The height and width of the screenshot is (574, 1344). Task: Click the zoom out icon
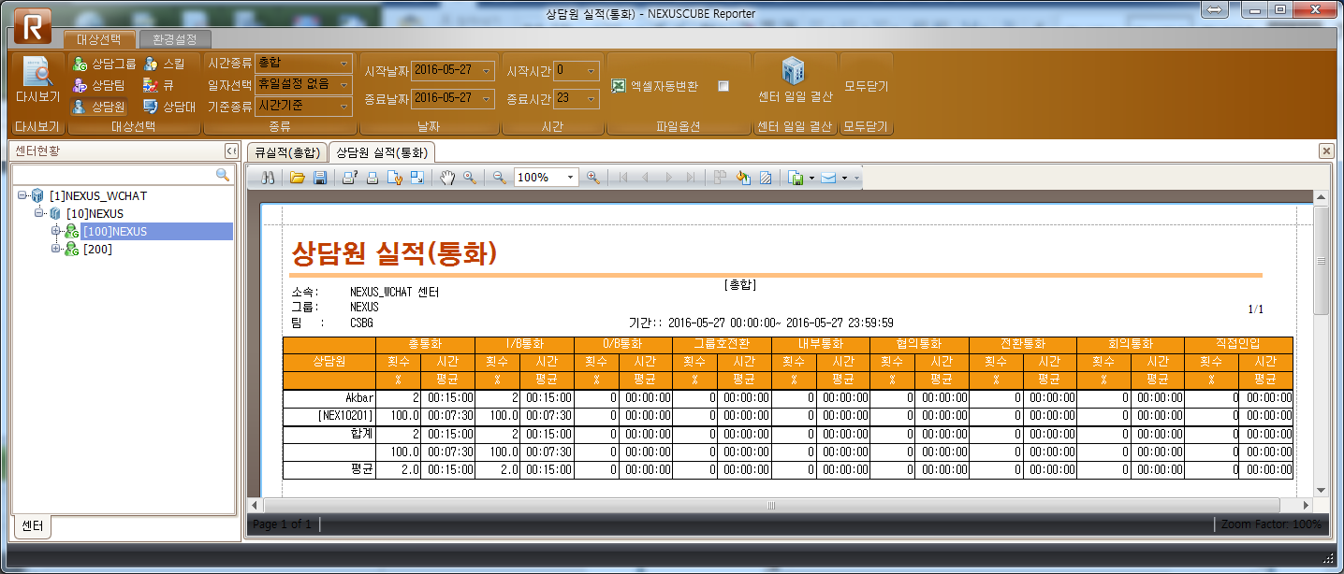click(500, 178)
